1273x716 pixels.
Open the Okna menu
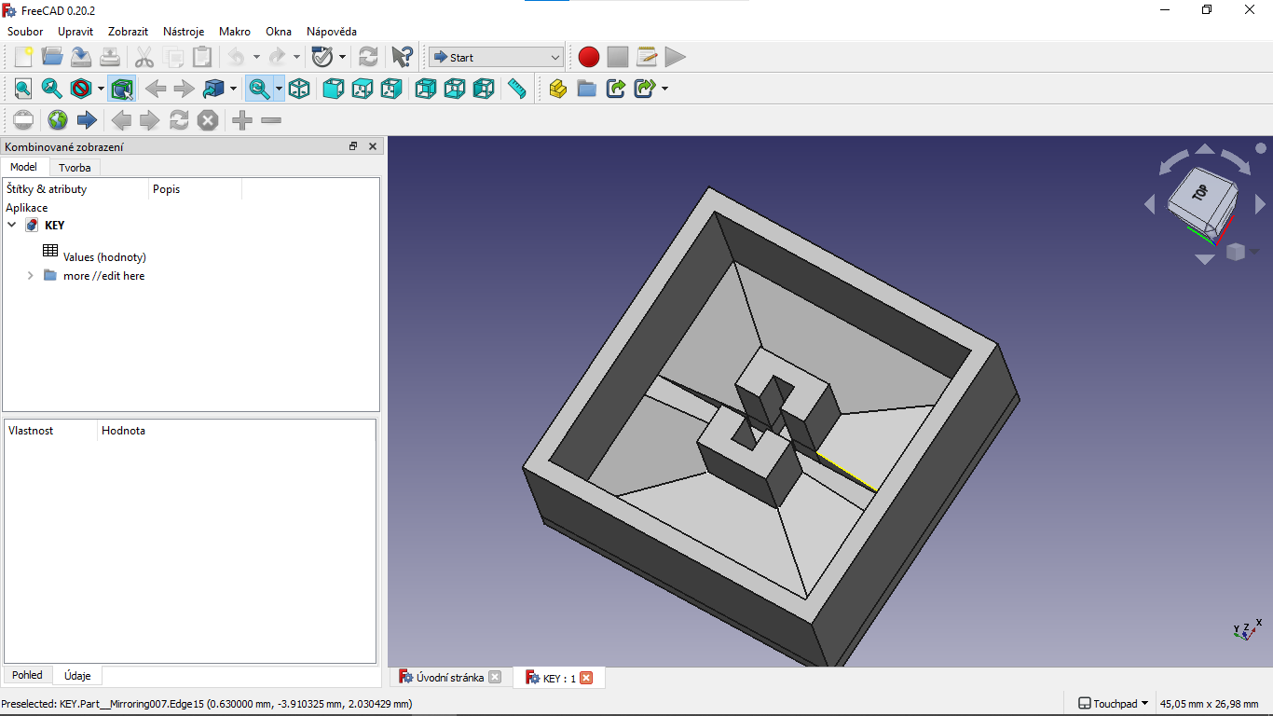[279, 32]
